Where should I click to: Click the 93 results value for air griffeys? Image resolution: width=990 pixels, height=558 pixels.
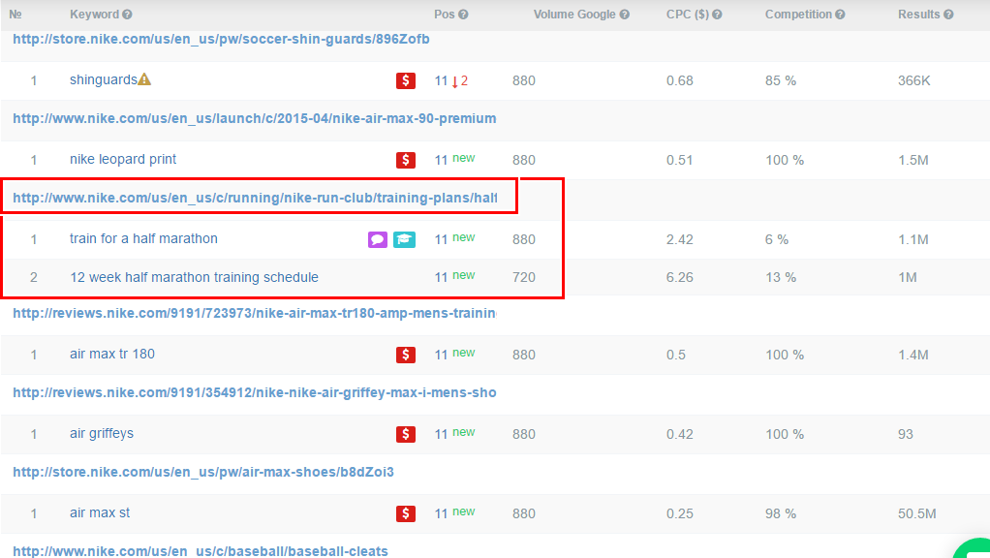(x=906, y=434)
